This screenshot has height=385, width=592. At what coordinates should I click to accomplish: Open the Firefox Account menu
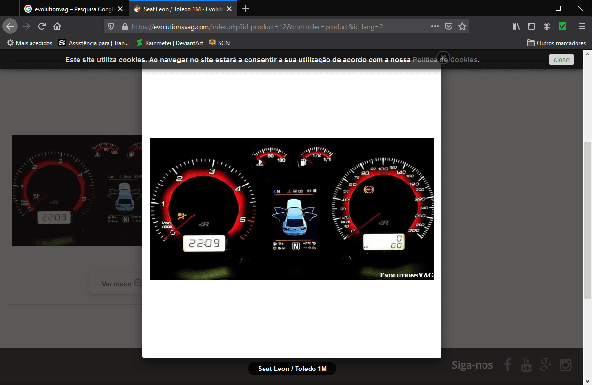(547, 26)
